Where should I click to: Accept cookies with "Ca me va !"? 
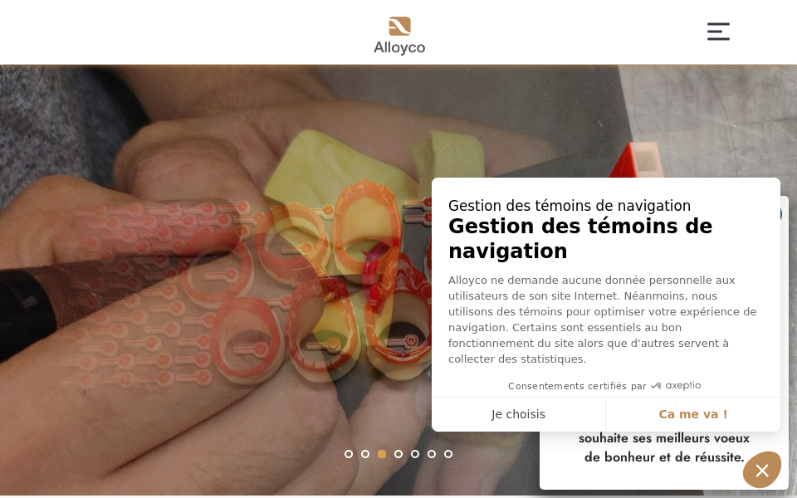coord(693,414)
